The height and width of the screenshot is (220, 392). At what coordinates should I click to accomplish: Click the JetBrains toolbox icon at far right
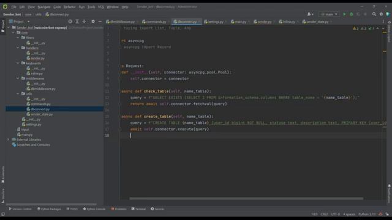(388, 14)
